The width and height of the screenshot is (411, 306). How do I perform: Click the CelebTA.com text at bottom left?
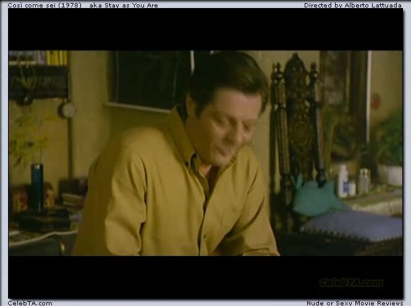(30, 303)
